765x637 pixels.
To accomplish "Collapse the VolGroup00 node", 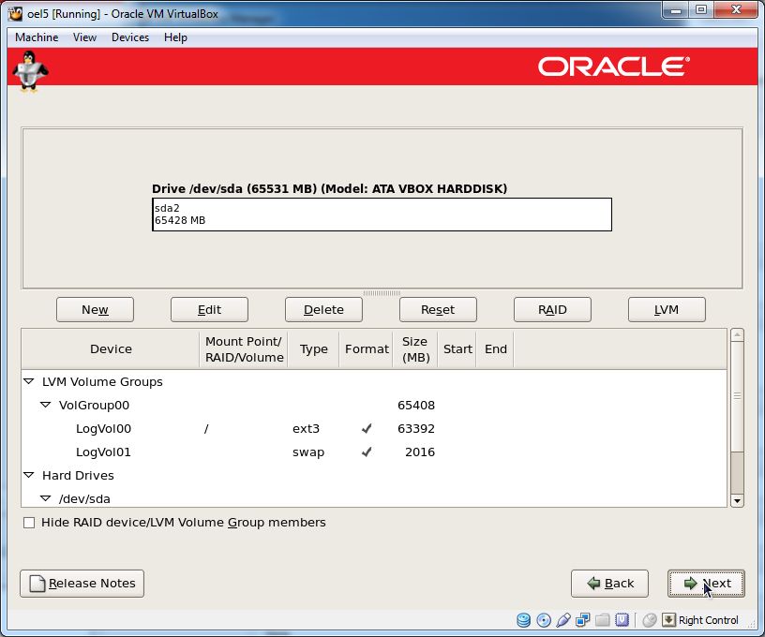I will (x=45, y=405).
